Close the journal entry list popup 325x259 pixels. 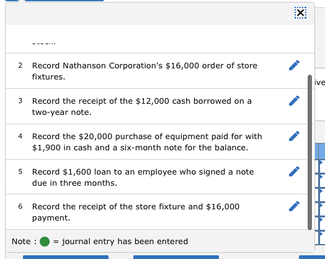coord(300,13)
